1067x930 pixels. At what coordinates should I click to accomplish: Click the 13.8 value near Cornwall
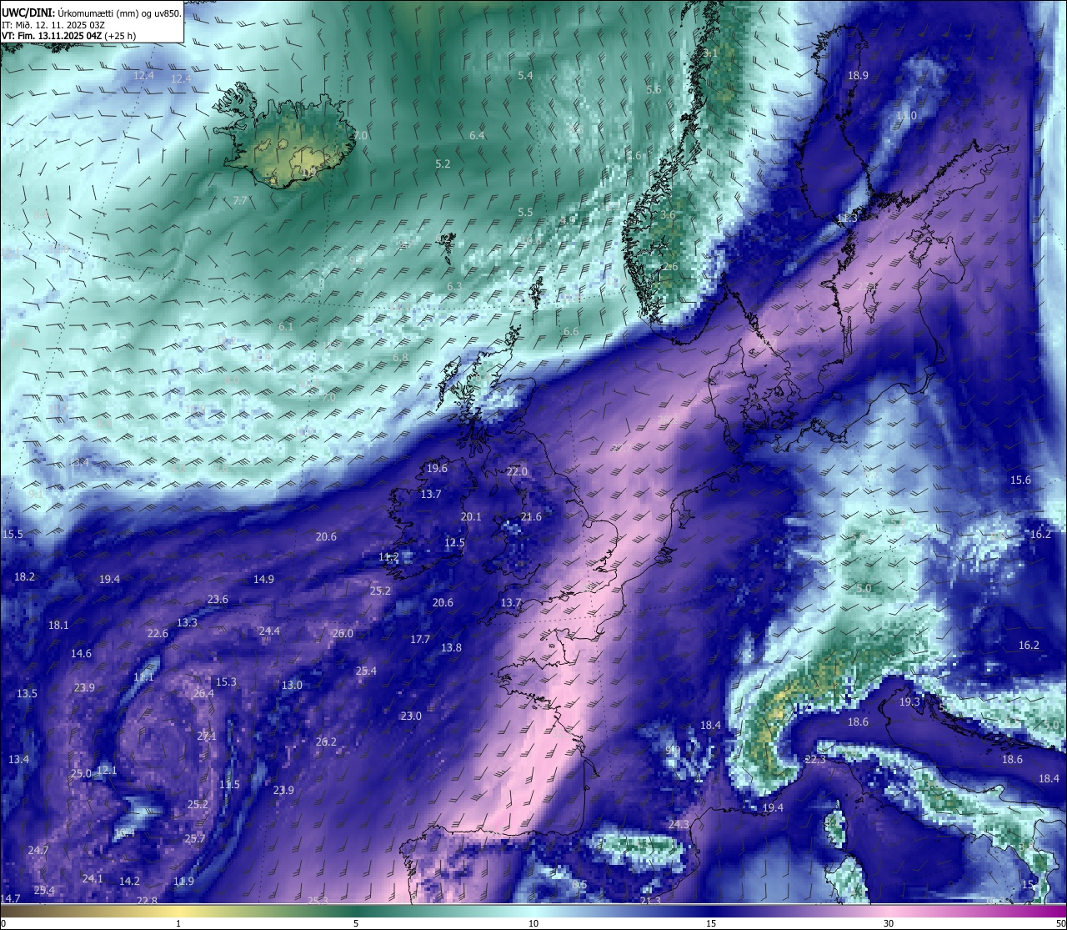tap(451, 647)
